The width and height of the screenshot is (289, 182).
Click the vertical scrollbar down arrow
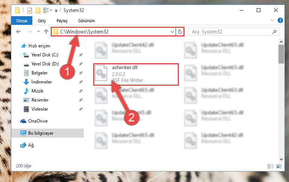281,159
